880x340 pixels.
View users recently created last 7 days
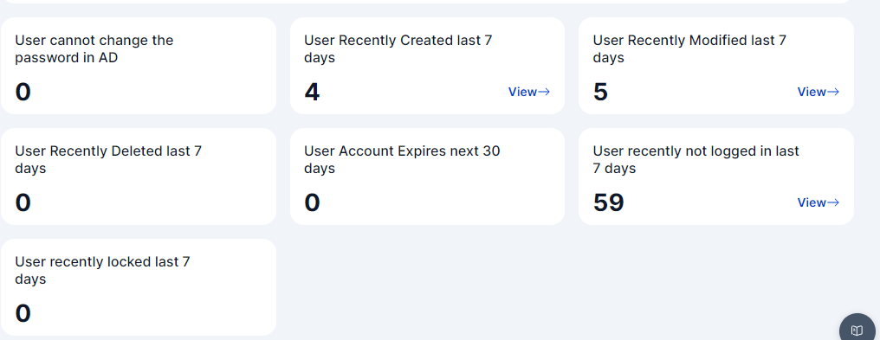tap(528, 92)
